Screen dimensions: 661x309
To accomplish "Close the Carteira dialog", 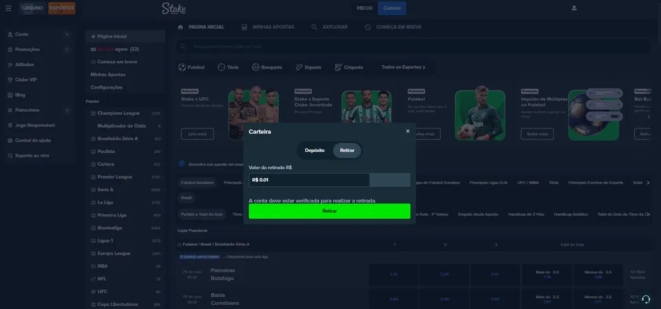I will pyautogui.click(x=408, y=131).
